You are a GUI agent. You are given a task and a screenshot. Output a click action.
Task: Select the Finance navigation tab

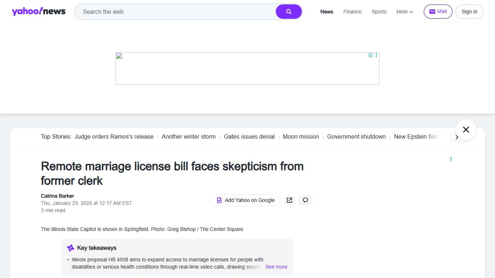coord(352,12)
